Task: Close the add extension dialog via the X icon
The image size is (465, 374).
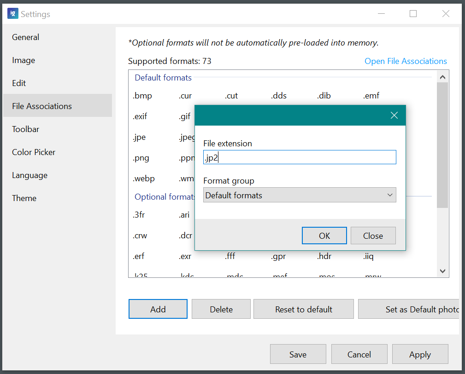Action: point(394,115)
